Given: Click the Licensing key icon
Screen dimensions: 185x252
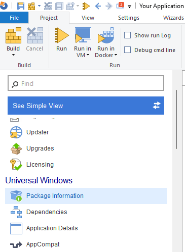Looking at the screenshot, I should tap(16, 165).
